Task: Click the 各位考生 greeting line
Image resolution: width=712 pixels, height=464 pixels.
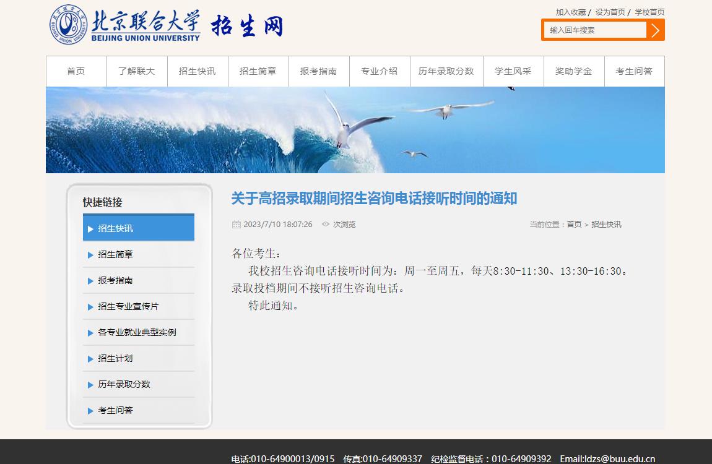Action: point(256,254)
